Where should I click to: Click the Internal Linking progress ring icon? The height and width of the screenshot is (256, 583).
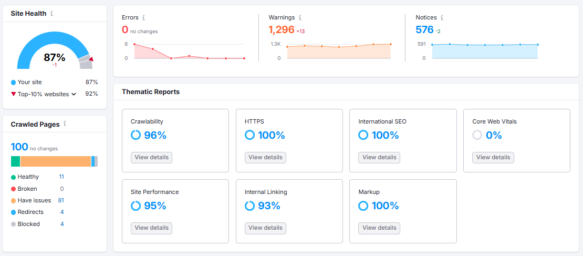click(x=249, y=206)
